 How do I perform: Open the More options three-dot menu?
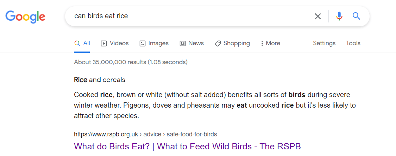tap(270, 43)
